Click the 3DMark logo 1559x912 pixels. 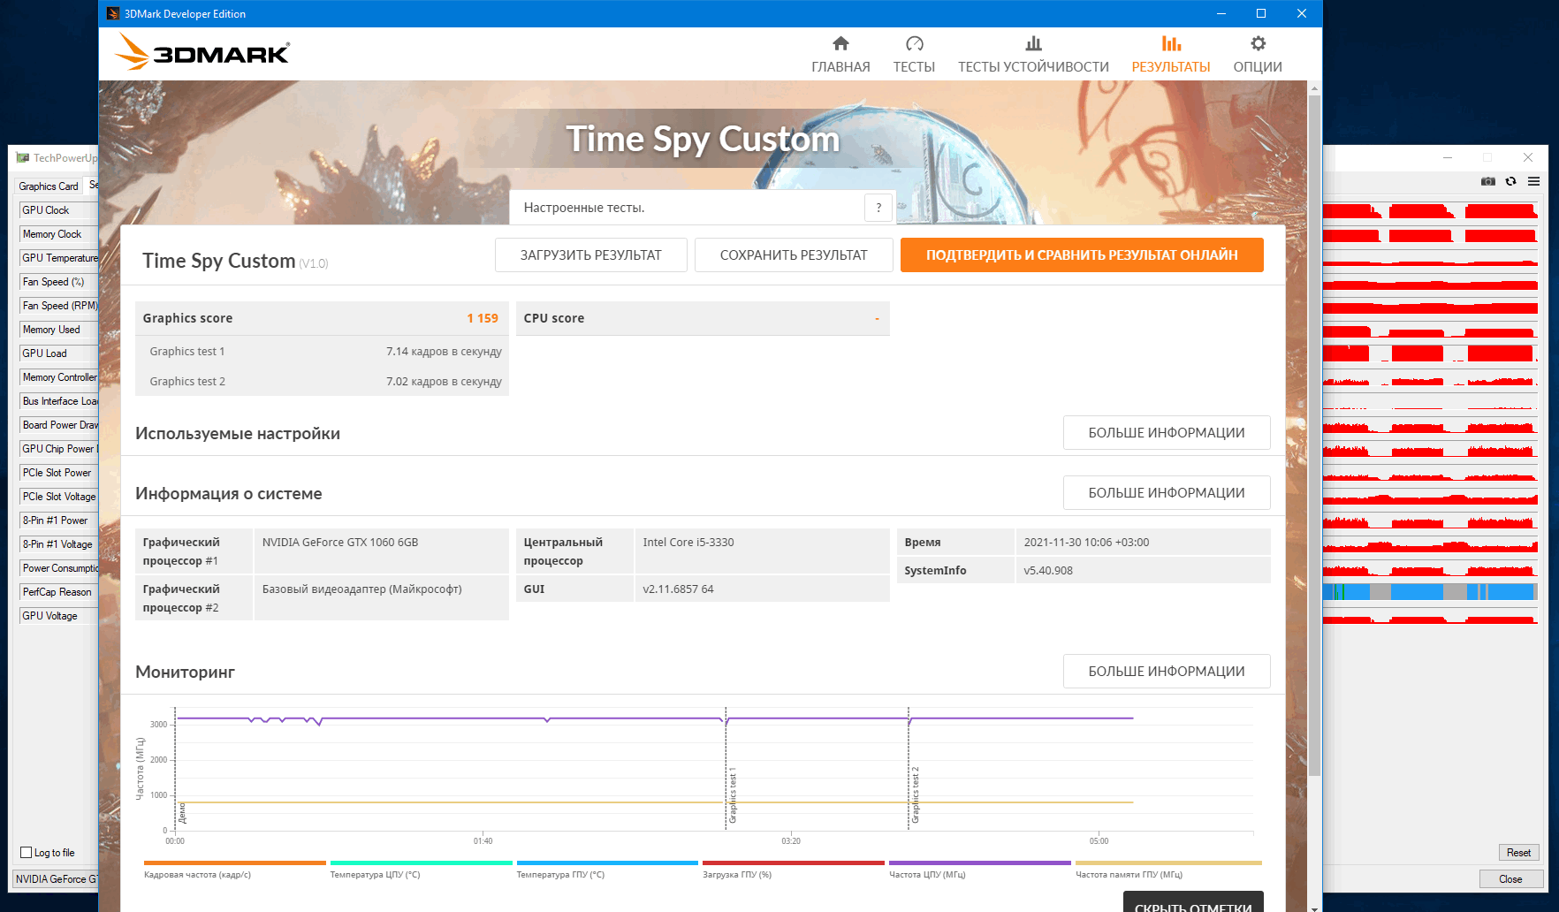pos(202,53)
